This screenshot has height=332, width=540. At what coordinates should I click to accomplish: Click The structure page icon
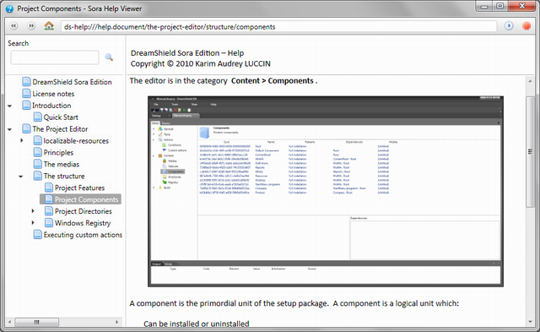pyautogui.click(x=38, y=176)
